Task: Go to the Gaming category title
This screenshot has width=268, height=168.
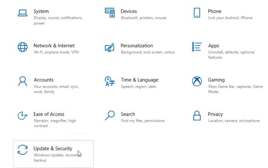Action: 216,80
